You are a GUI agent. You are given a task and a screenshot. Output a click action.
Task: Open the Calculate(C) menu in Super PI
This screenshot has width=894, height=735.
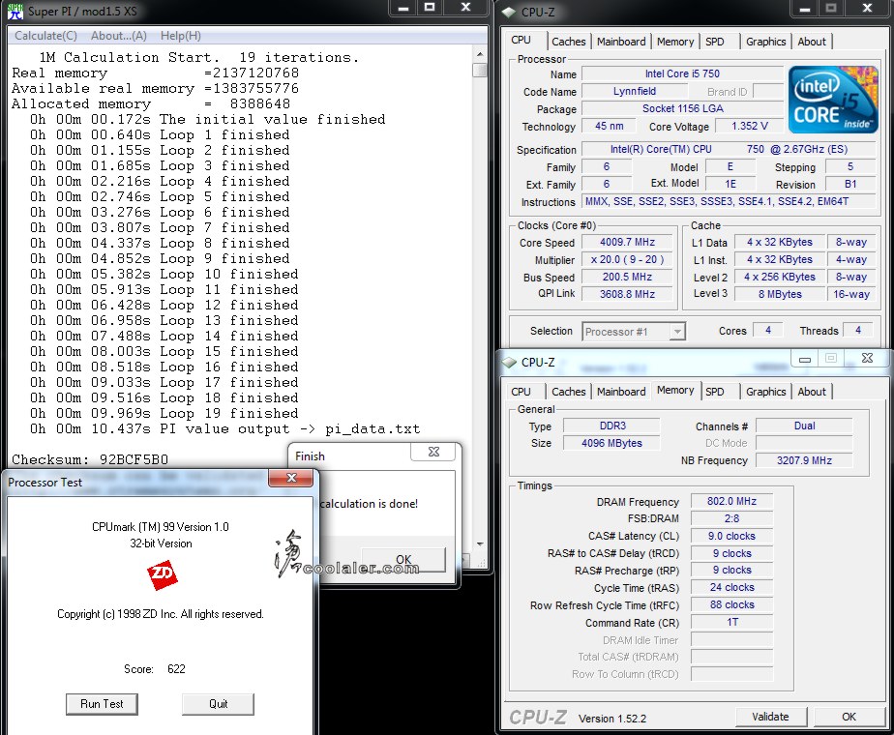45,36
